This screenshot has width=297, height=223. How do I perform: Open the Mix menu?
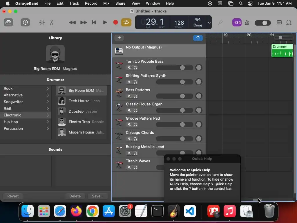pyautogui.click(x=106, y=3)
